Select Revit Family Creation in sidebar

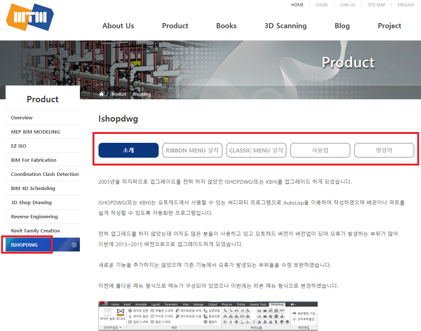43,231
